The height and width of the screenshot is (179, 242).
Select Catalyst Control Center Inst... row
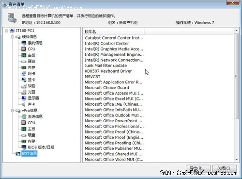(114, 38)
